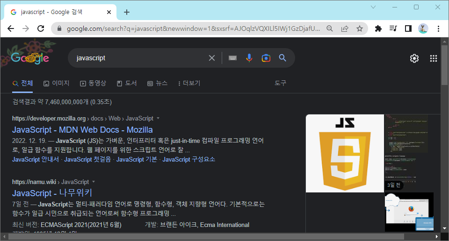Open the 도구 search tools
The width and height of the screenshot is (449, 241).
click(280, 83)
